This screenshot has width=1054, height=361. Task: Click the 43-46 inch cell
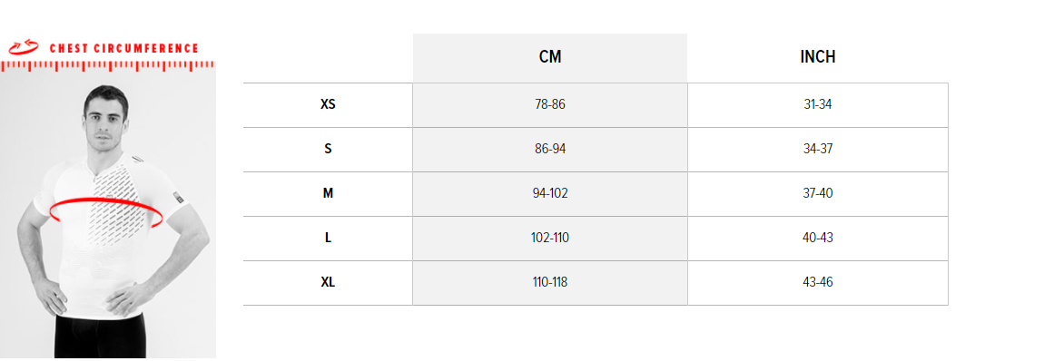click(817, 282)
